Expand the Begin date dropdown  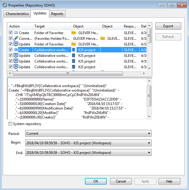pos(88,143)
